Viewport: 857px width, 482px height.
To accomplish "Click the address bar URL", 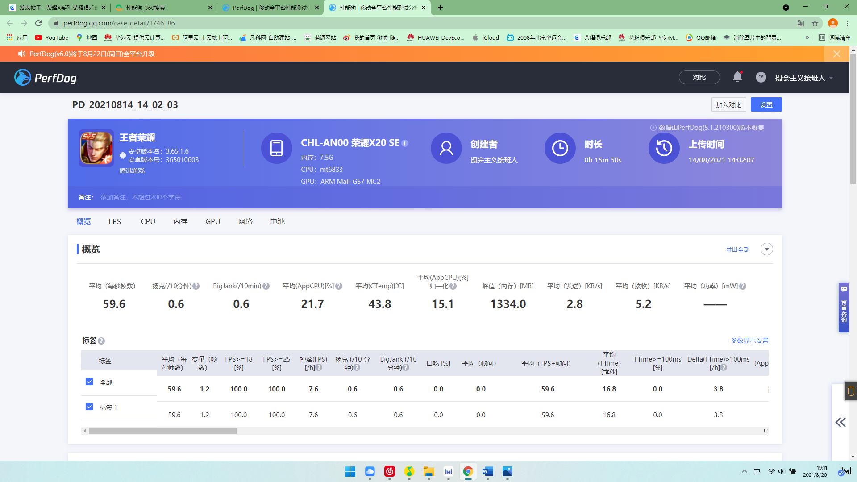I will [119, 23].
